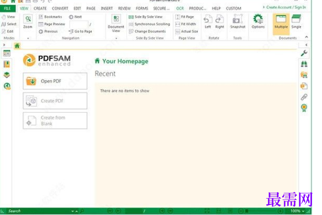Screen dimensions: 322x215
Task: Switch to Edit mode
Action: [x=7, y=31]
